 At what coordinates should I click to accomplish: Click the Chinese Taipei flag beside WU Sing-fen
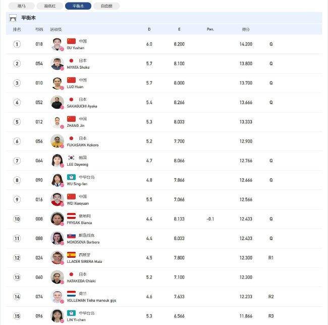[71, 177]
